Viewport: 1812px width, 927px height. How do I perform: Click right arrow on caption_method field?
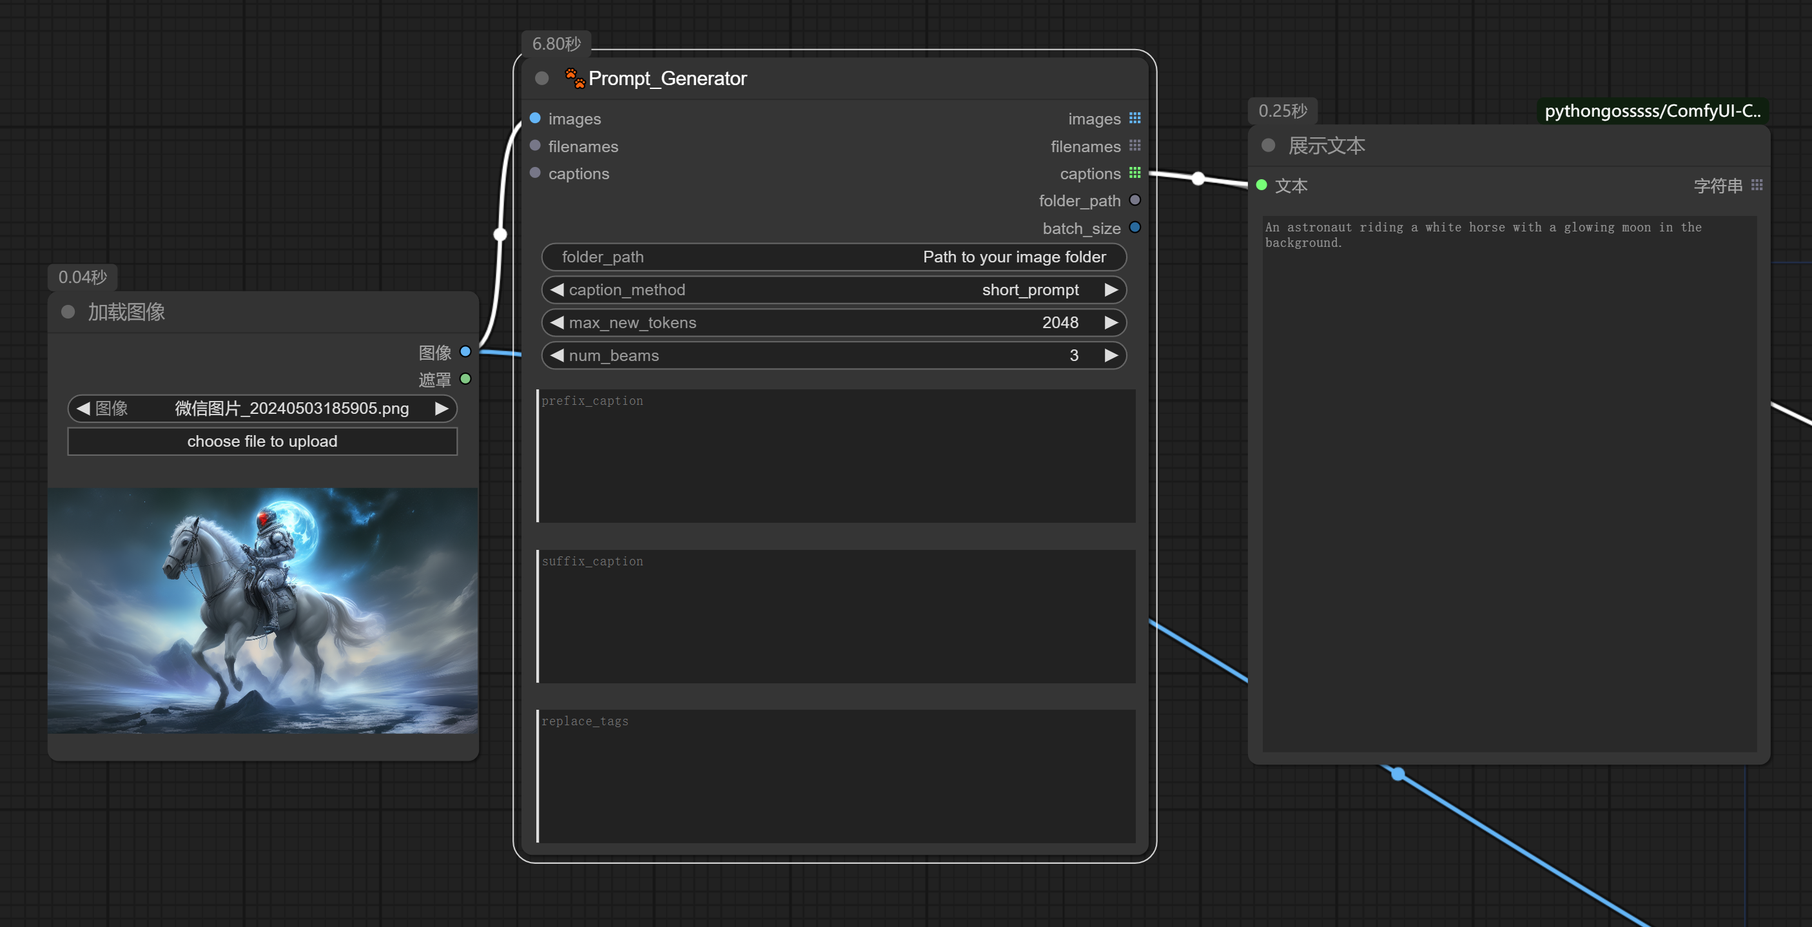pos(1111,290)
